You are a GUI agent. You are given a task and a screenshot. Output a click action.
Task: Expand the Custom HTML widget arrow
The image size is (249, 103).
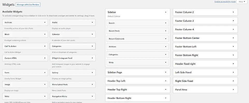tap(45, 58)
